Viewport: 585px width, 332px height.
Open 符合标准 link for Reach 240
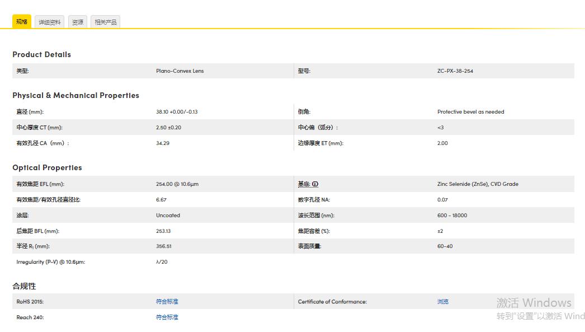point(167,317)
